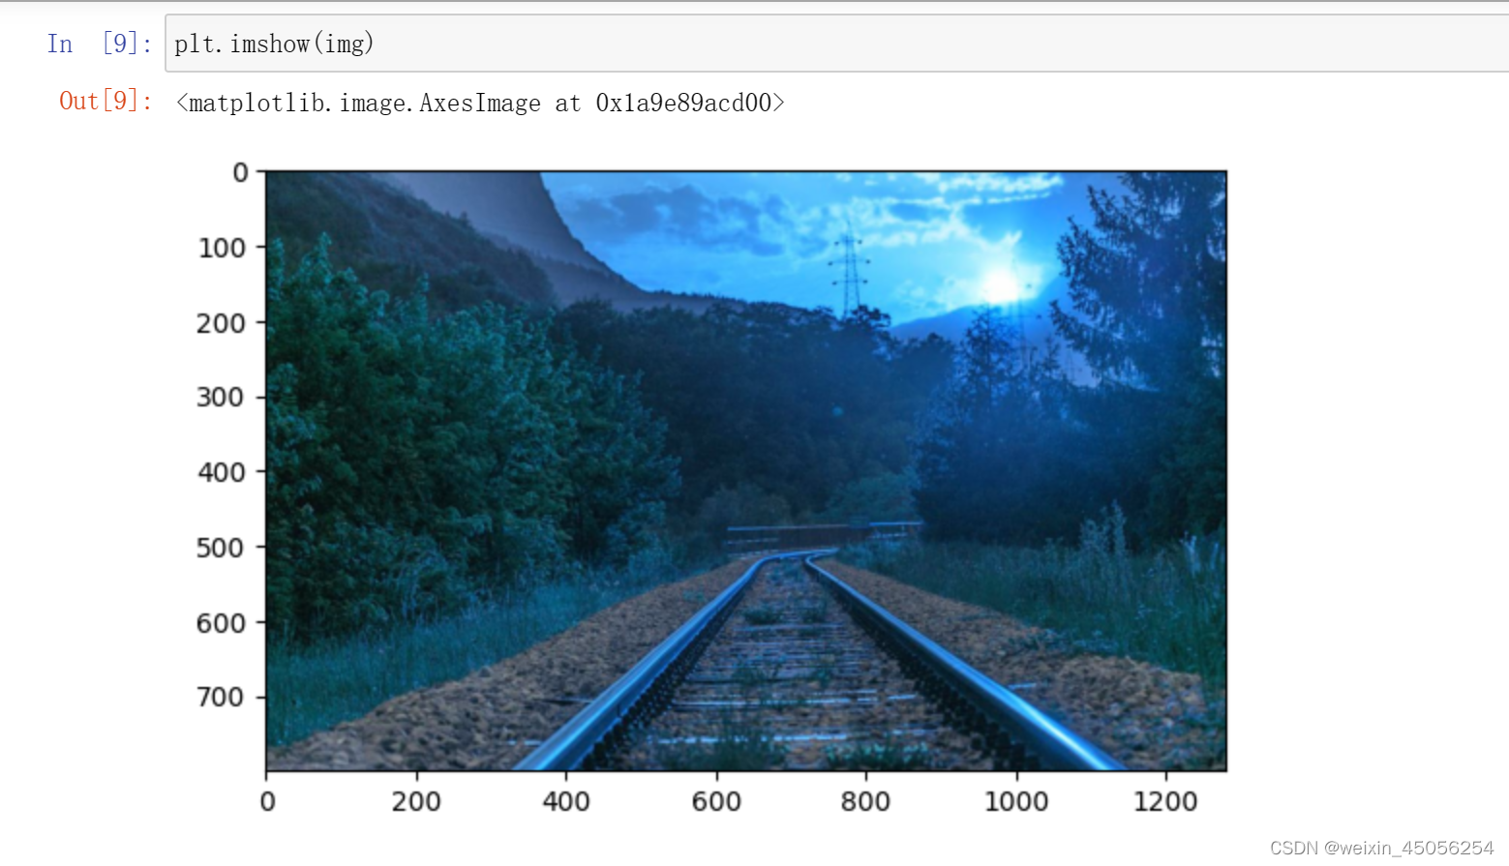Click the x-axis tick label 1000

pos(1016,802)
